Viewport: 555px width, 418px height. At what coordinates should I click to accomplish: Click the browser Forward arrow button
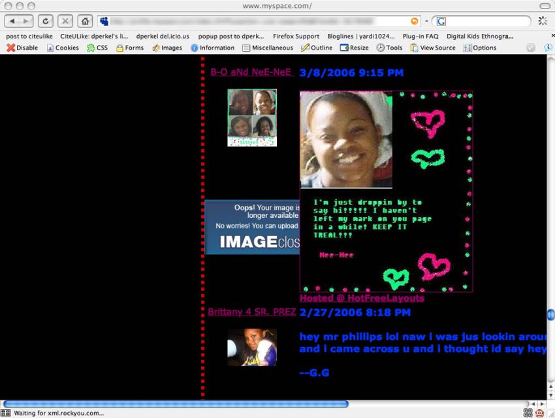[x=26, y=22]
